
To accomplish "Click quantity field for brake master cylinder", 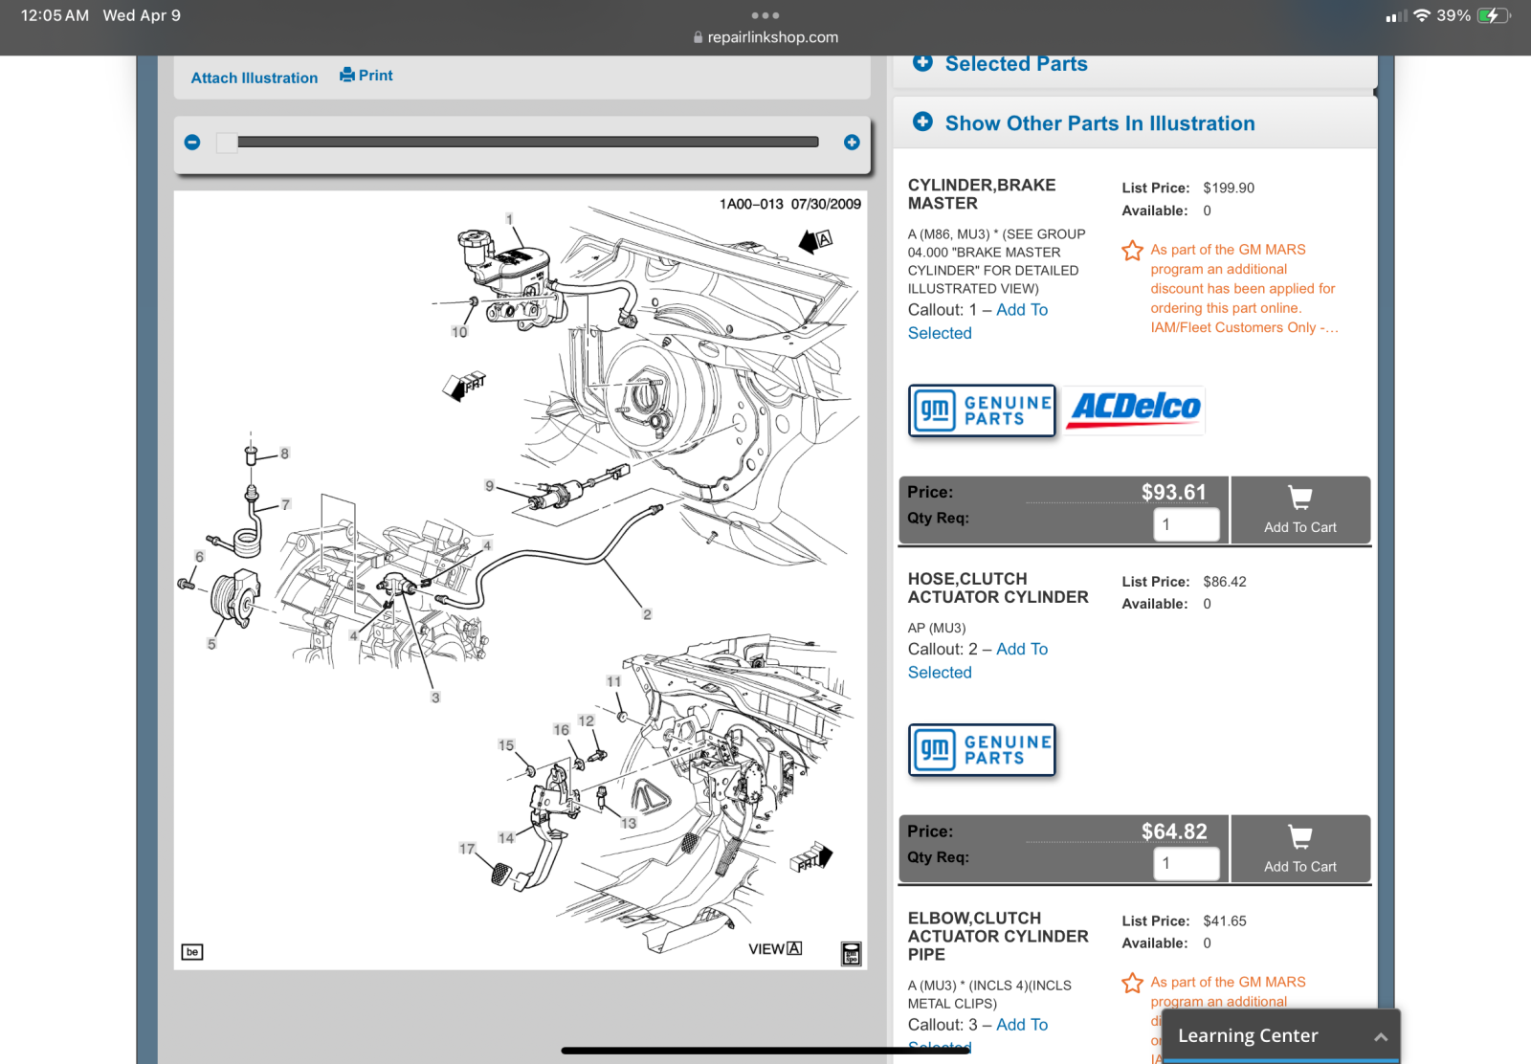I will pyautogui.click(x=1187, y=524).
